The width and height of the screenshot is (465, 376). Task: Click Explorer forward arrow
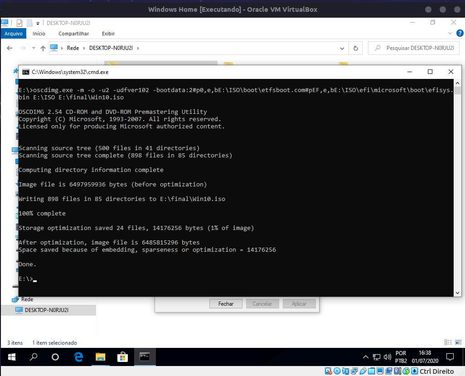[x=23, y=48]
